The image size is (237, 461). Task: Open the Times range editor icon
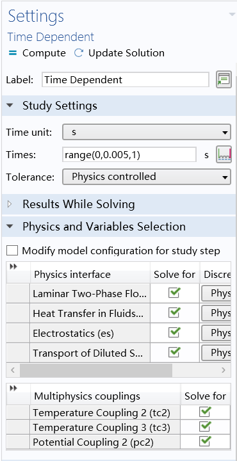coord(224,155)
